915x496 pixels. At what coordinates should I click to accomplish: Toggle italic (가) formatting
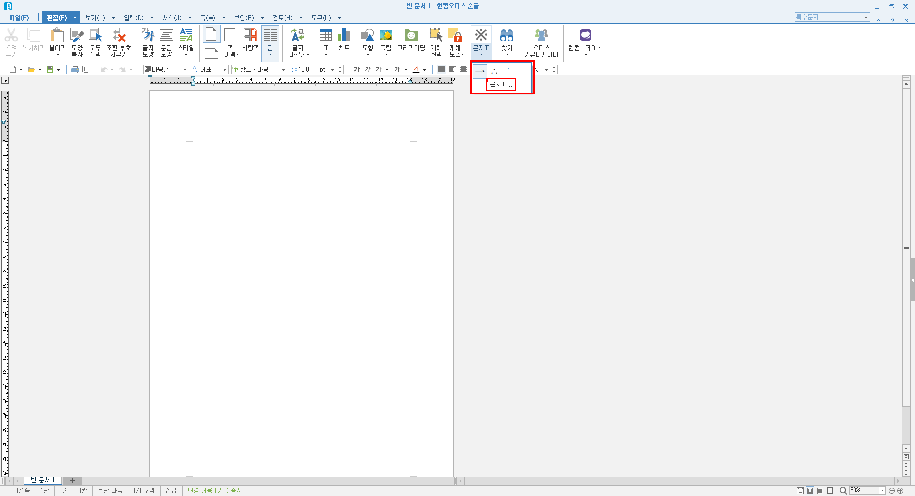(367, 70)
